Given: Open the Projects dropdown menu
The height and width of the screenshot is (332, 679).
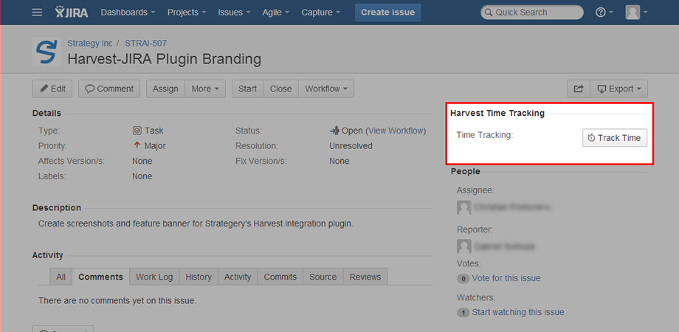Looking at the screenshot, I should [x=187, y=13].
